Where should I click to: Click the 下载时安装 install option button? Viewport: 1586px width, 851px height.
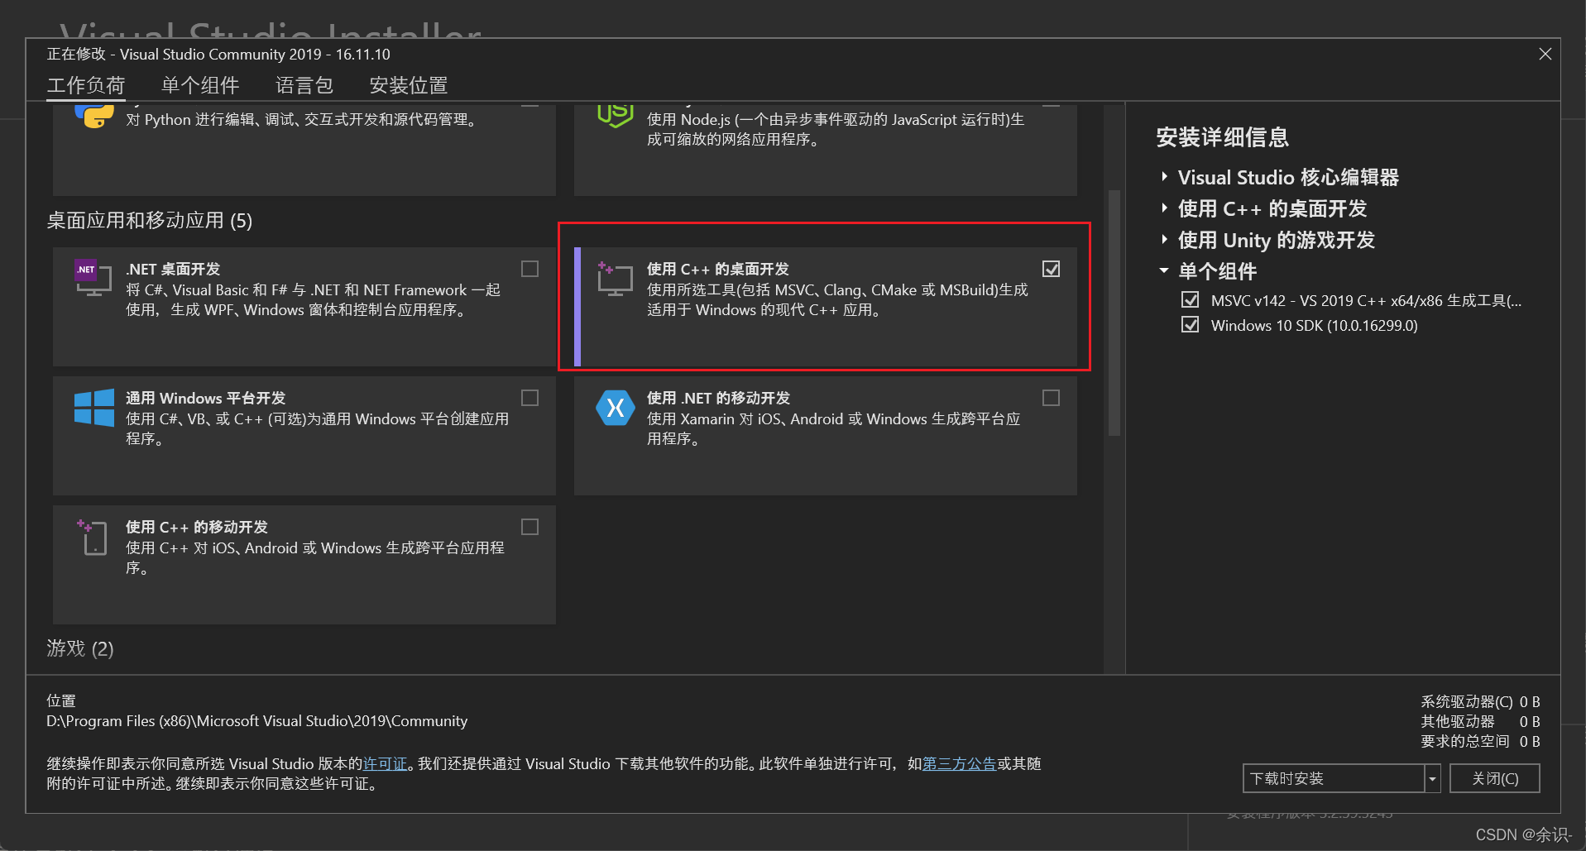(1333, 778)
